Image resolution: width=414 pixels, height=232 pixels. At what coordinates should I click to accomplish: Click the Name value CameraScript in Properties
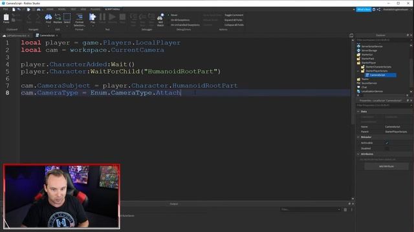[393, 127]
